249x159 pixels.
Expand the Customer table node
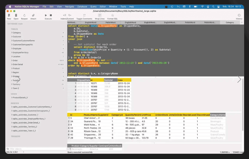coord(12,36)
